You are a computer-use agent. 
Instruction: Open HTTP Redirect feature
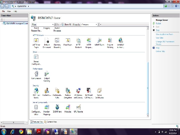pos(78,43)
